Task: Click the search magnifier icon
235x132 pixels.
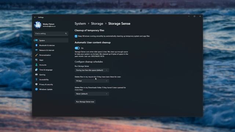Action: (x=66, y=33)
